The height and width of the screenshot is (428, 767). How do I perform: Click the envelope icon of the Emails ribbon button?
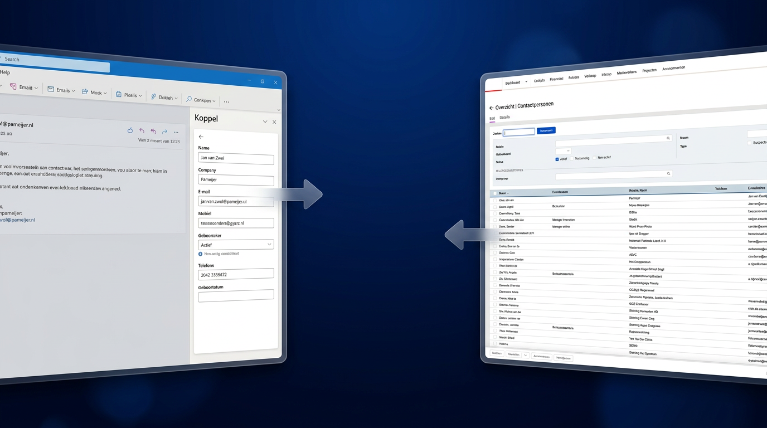[51, 90]
